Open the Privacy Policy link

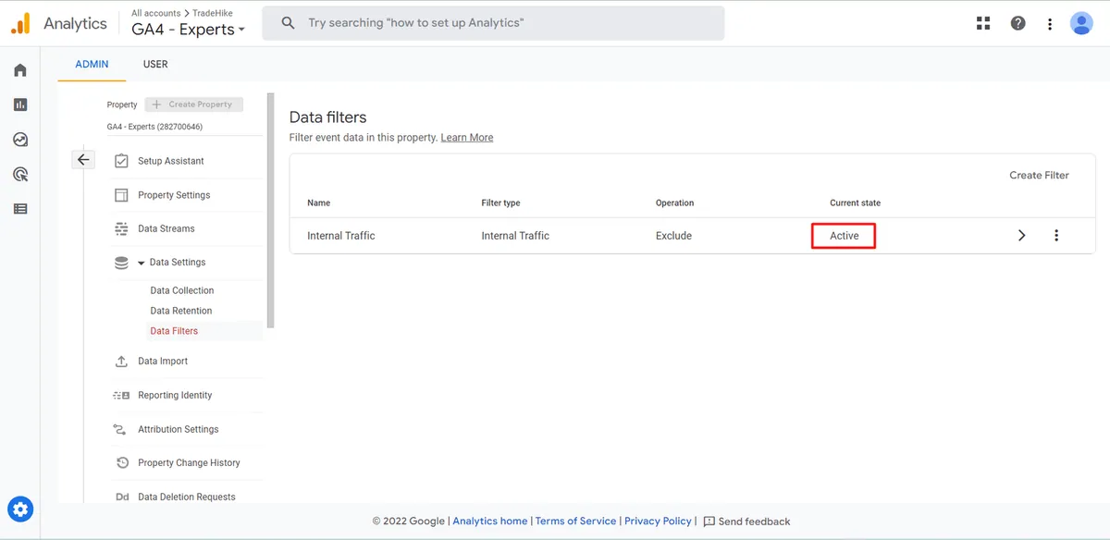tap(658, 522)
